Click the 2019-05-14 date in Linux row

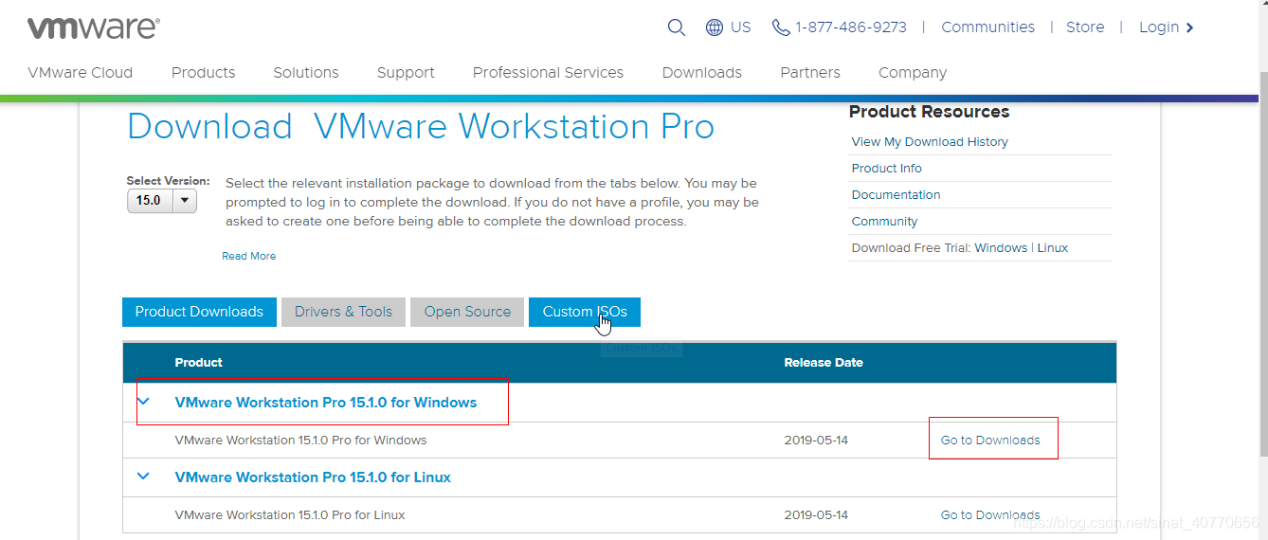[x=816, y=515]
